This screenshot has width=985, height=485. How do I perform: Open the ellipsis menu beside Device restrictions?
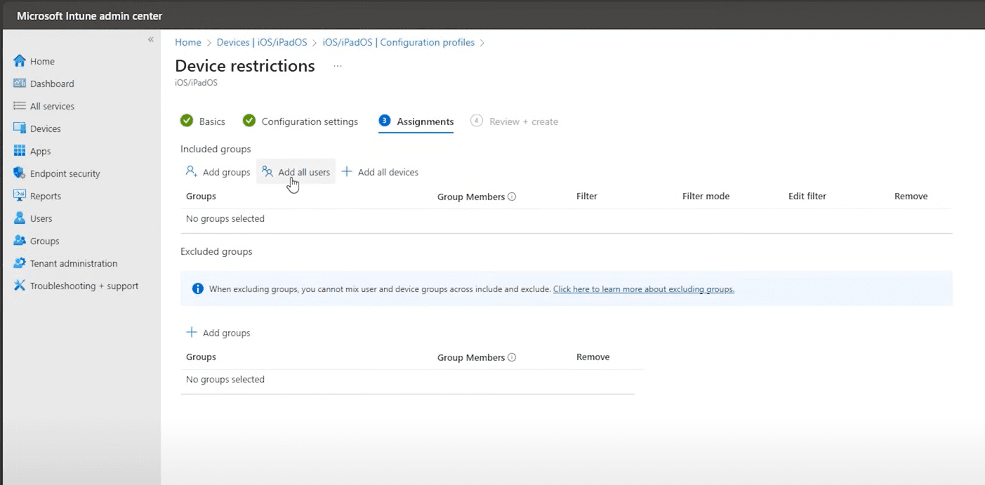[337, 65]
